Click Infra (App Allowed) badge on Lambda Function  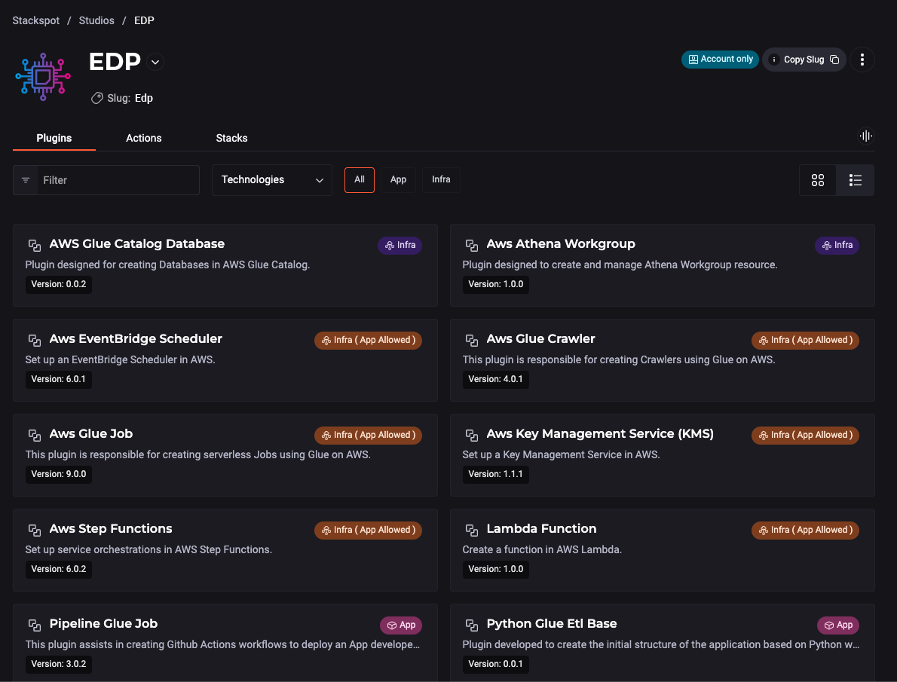tap(806, 531)
